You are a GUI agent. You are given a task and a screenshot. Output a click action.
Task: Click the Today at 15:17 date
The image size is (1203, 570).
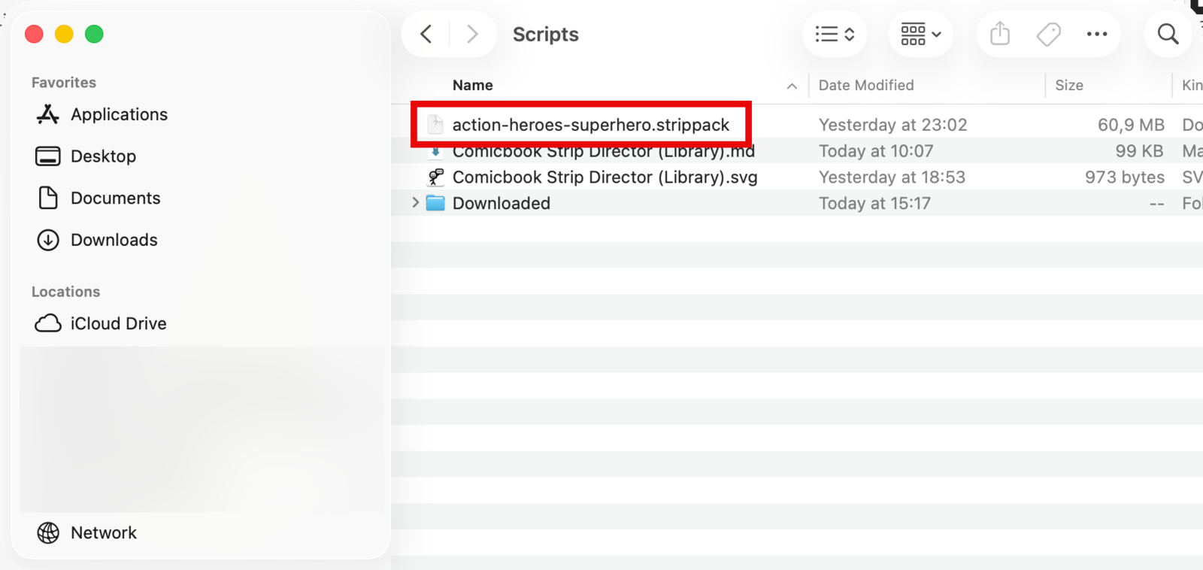tap(874, 203)
